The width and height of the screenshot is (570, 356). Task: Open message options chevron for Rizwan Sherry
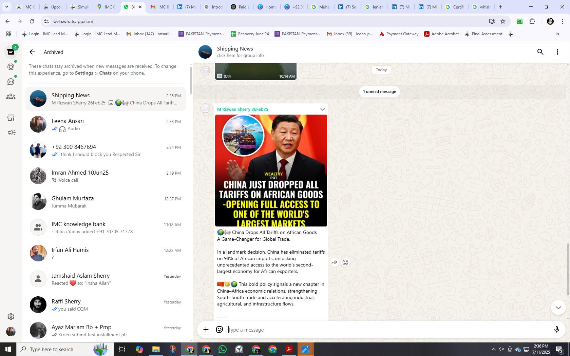[322, 109]
